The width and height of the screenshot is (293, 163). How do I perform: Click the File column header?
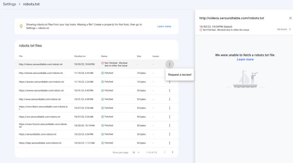[x=20, y=56]
